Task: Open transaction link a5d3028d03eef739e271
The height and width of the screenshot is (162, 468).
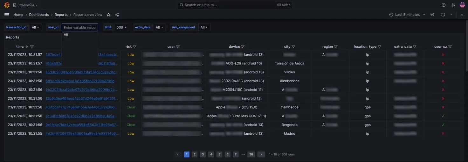Action: point(82,72)
